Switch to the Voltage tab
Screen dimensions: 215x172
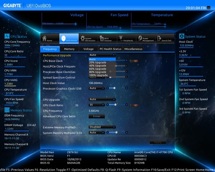click(x=88, y=49)
